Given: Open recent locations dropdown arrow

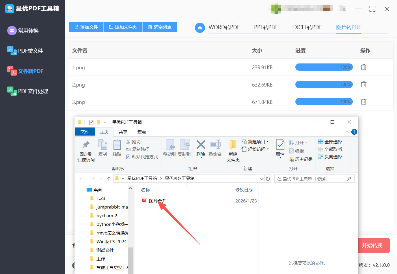Looking at the screenshot, I should [101, 179].
